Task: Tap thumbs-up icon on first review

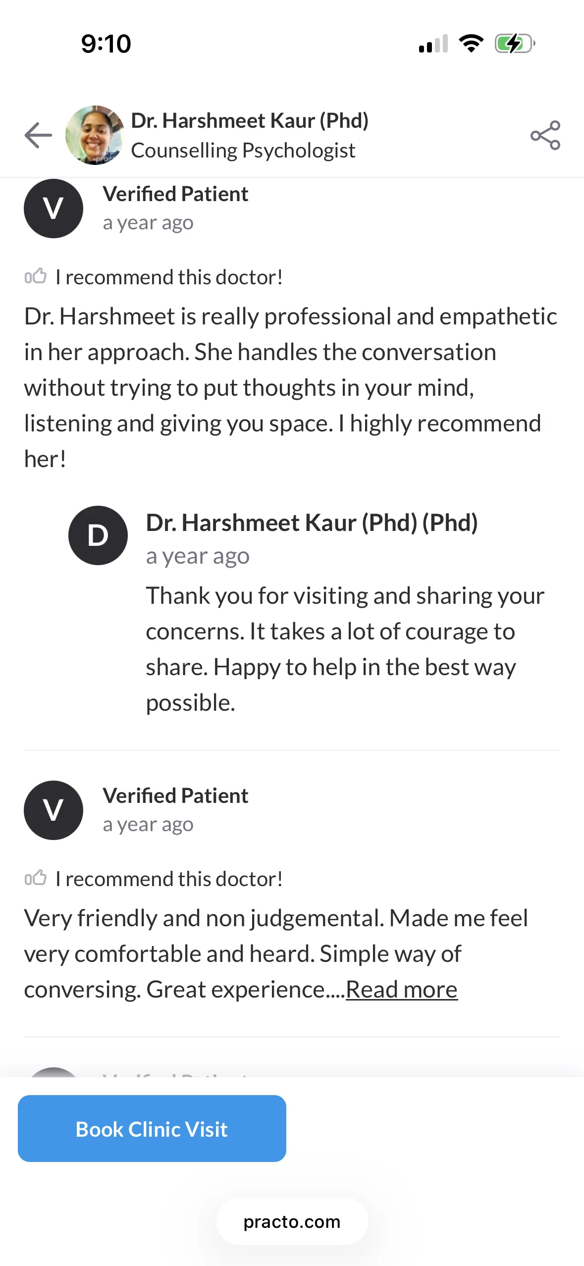Action: point(36,276)
